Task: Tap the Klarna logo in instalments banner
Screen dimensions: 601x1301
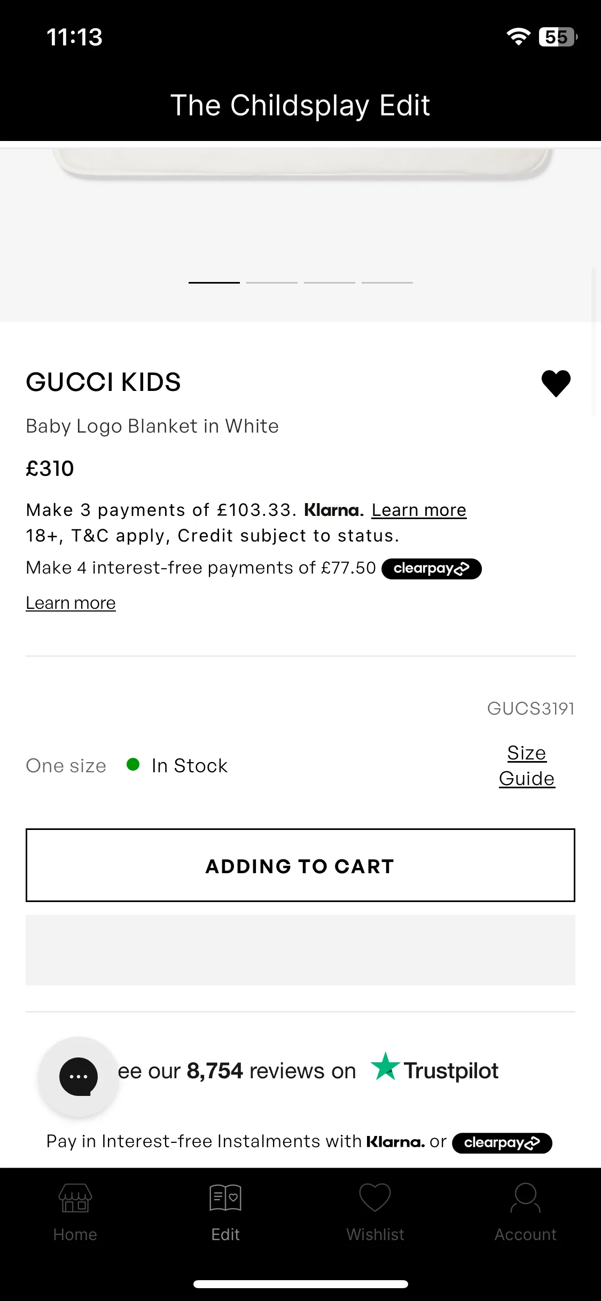Action: tap(395, 1142)
